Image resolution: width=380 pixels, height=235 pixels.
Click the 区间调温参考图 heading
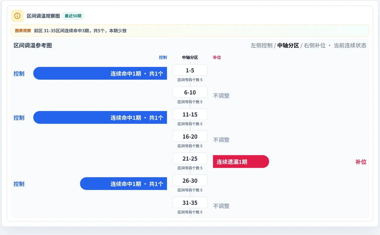(x=33, y=45)
